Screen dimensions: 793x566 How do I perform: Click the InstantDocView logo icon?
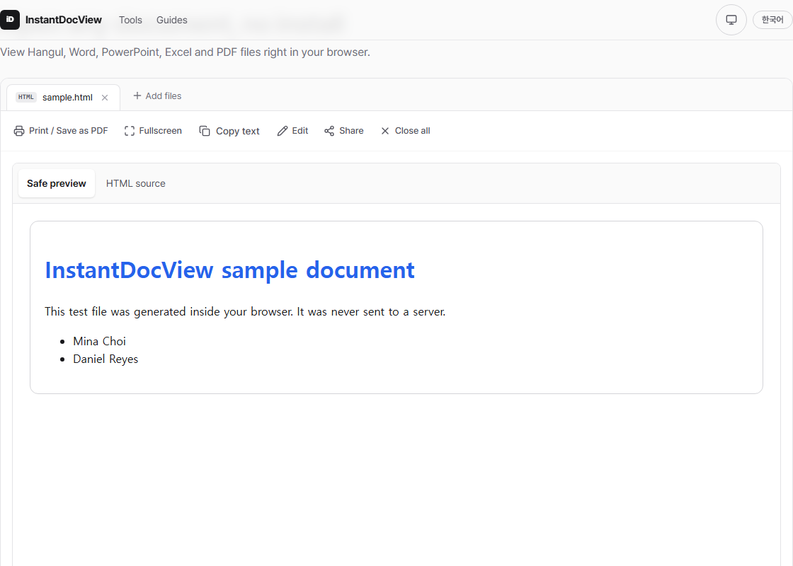click(10, 20)
